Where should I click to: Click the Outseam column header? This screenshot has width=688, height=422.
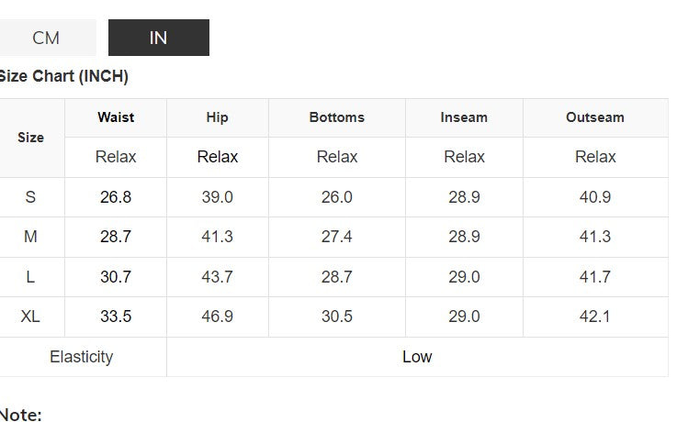point(595,117)
